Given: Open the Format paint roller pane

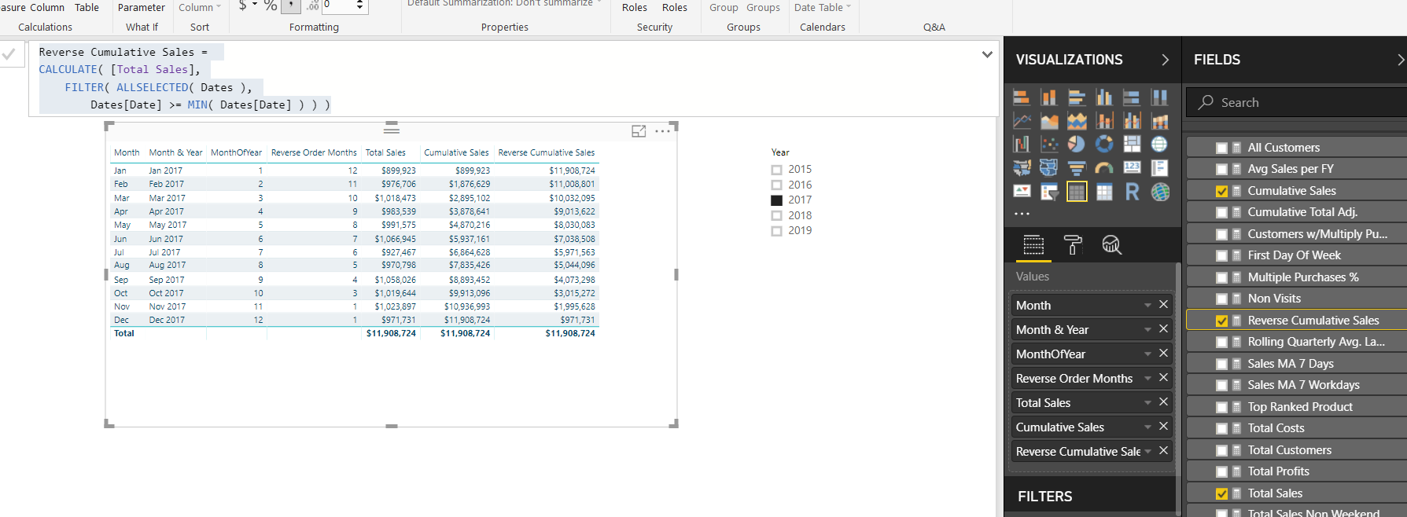Looking at the screenshot, I should pyautogui.click(x=1073, y=245).
